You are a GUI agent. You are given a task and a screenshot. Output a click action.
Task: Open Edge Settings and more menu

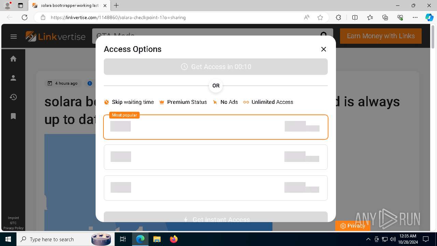415,17
